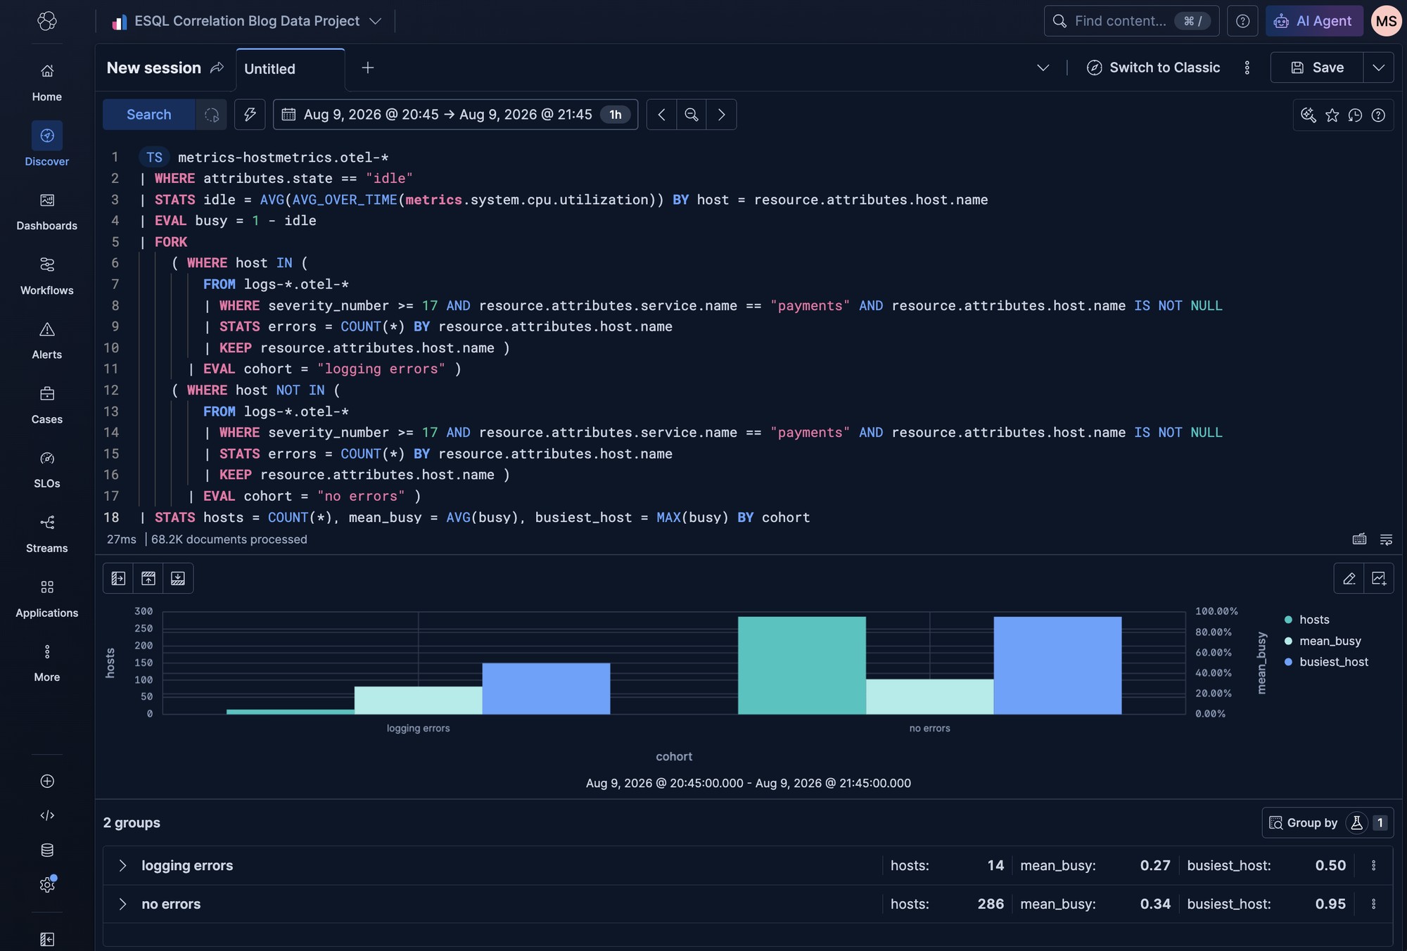This screenshot has width=1407, height=951.
Task: Hide the table panel
Action: [x=178, y=578]
